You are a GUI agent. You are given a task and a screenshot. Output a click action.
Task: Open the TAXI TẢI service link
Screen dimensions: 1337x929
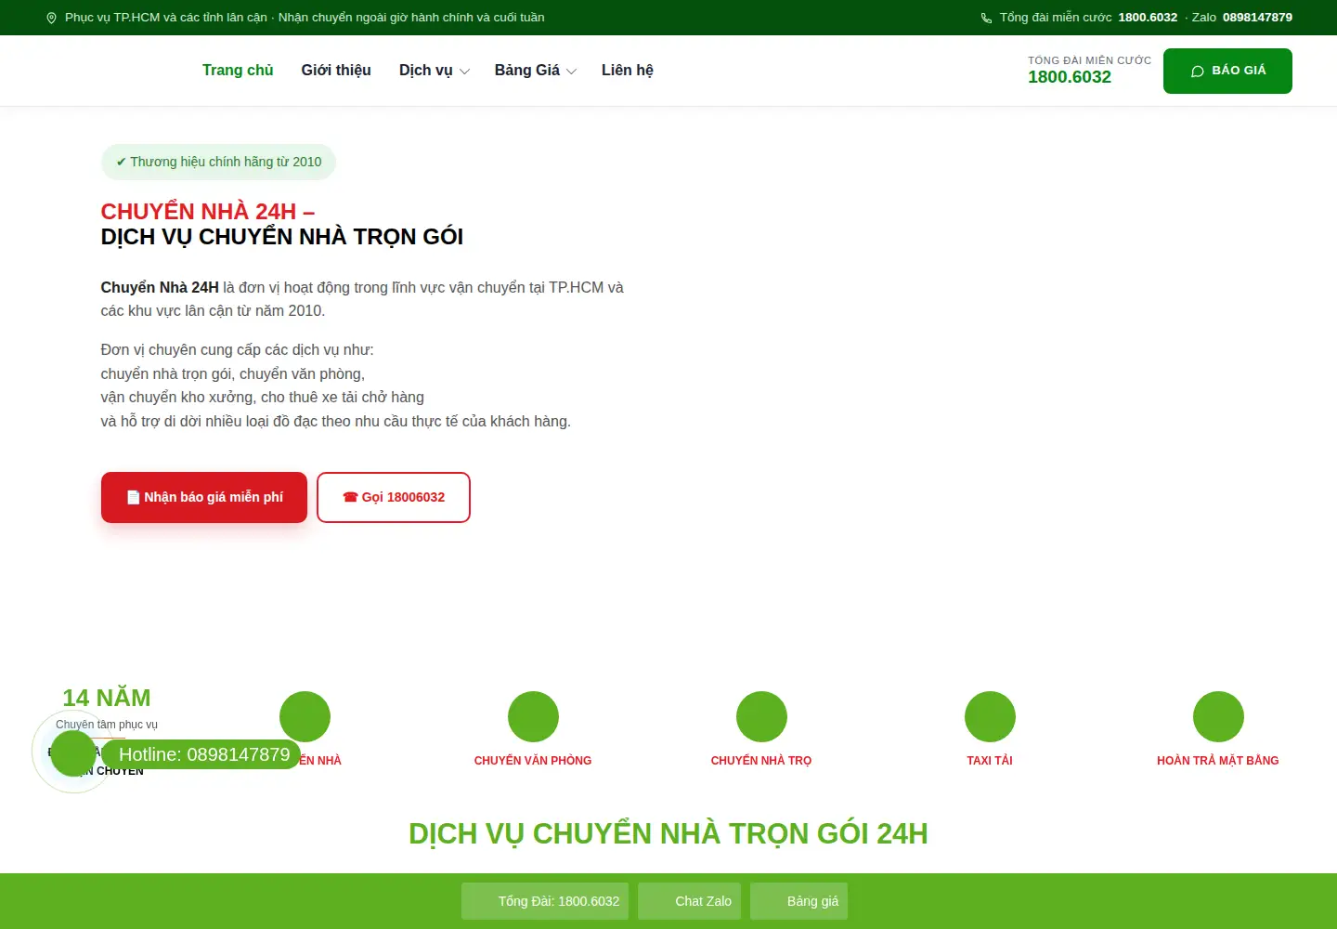pyautogui.click(x=990, y=761)
